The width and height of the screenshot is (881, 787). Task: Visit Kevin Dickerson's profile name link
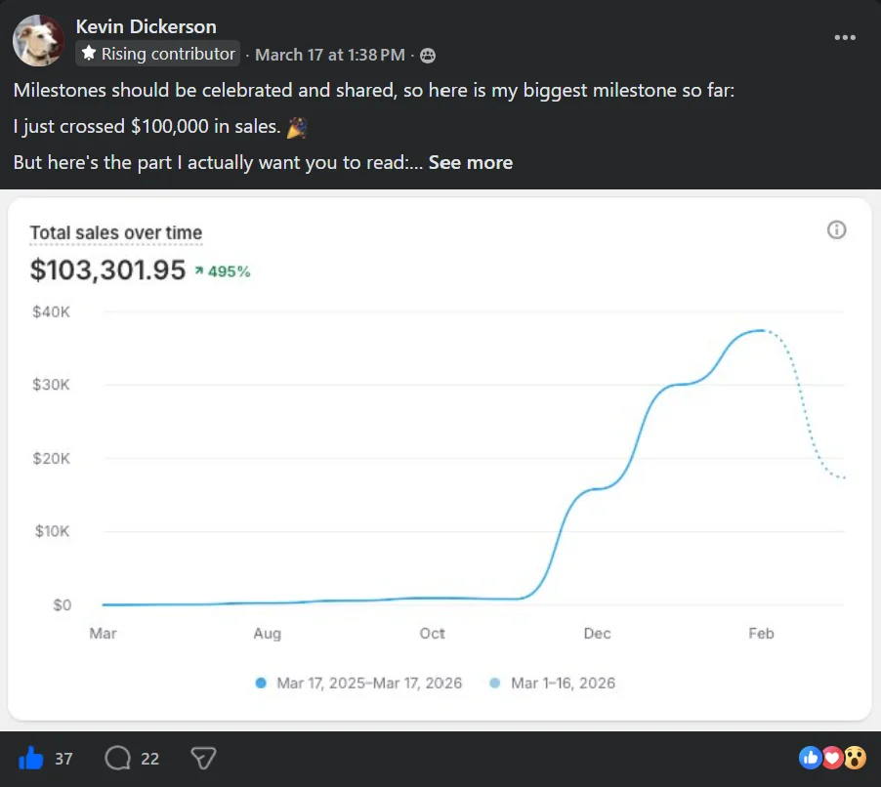point(147,26)
